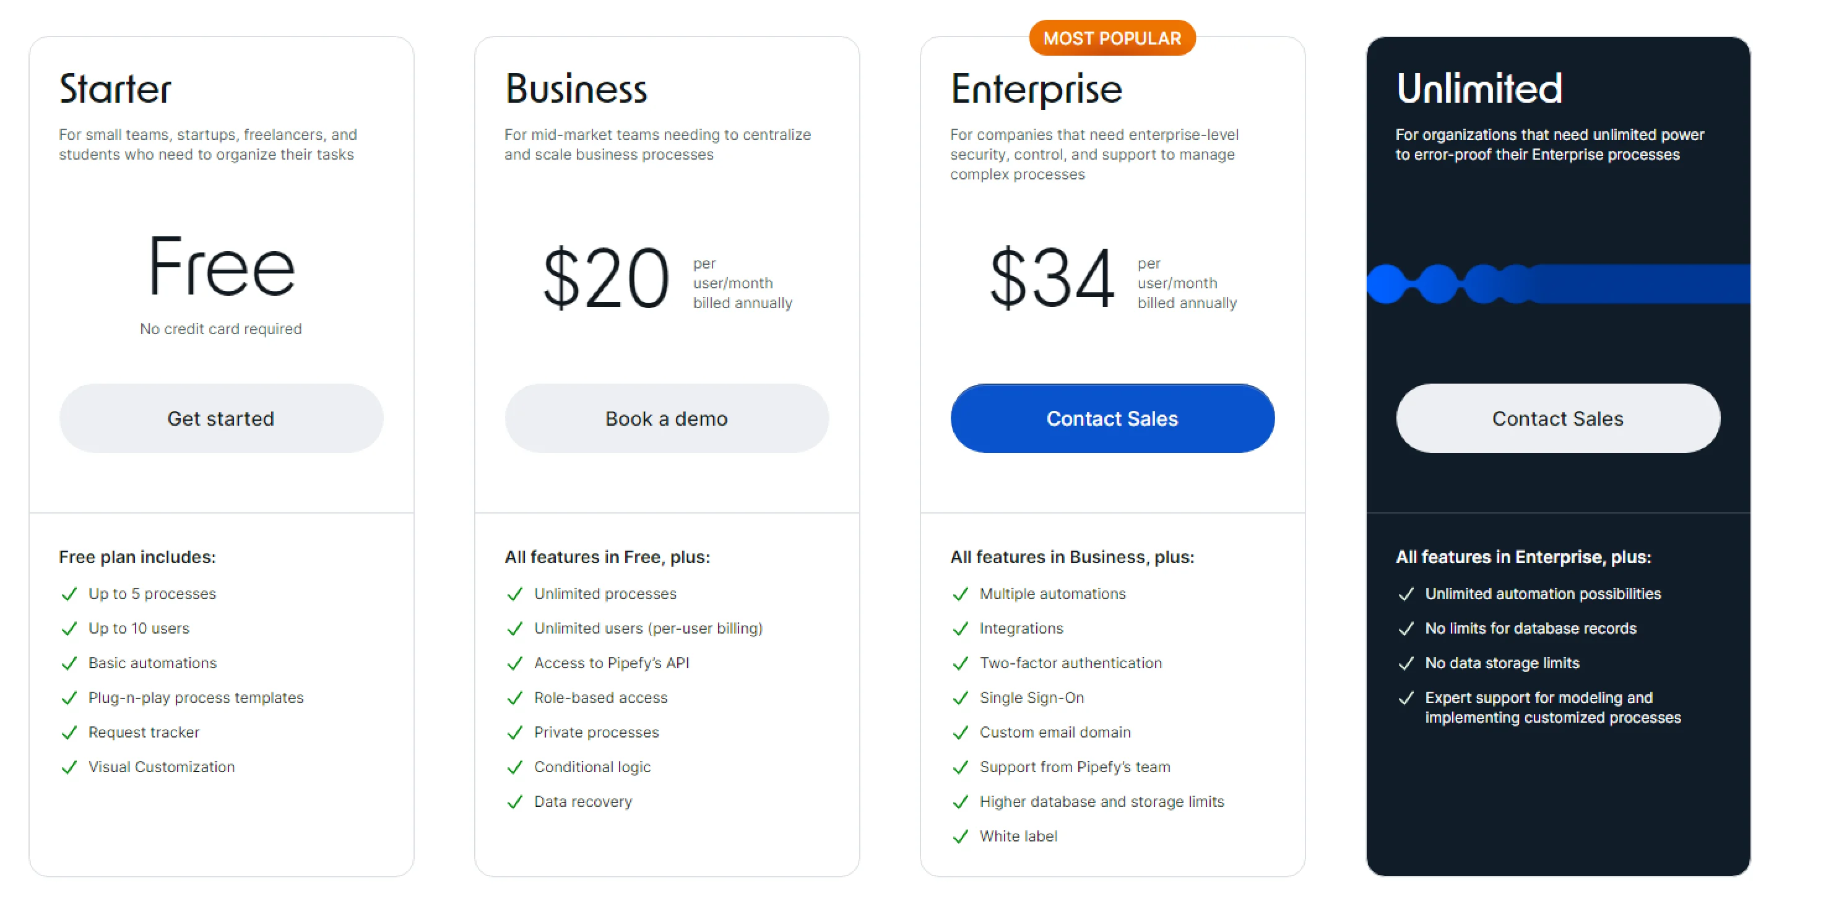
Task: Click the Get started button
Action: point(220,418)
